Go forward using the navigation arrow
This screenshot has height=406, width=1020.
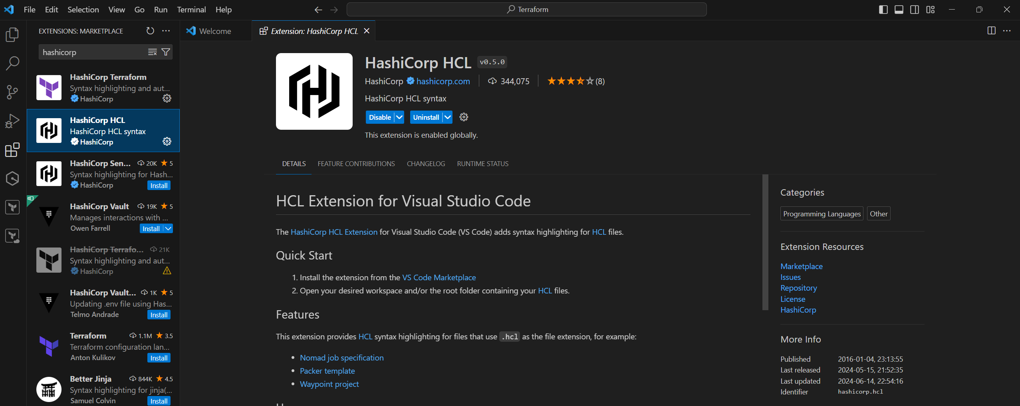point(334,10)
